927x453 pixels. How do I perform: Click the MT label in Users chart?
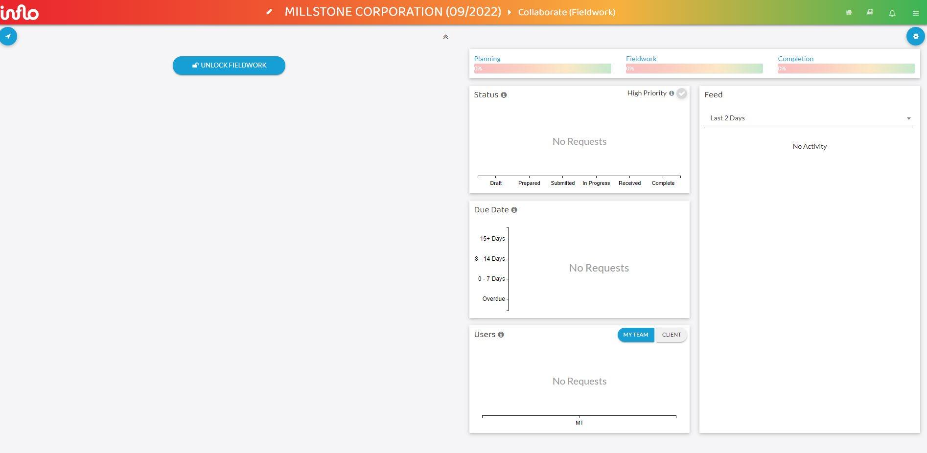tap(579, 423)
